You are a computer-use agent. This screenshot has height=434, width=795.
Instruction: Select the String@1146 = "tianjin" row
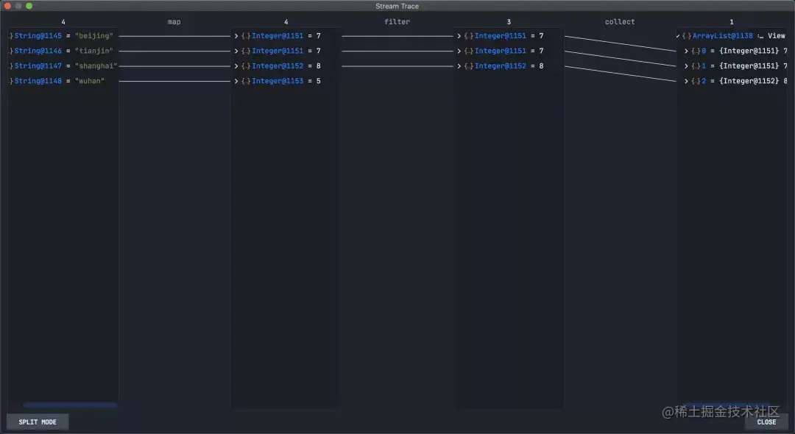click(63, 51)
